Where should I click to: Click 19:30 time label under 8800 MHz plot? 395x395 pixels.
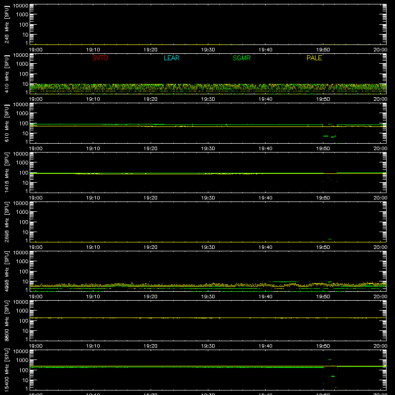point(208,346)
